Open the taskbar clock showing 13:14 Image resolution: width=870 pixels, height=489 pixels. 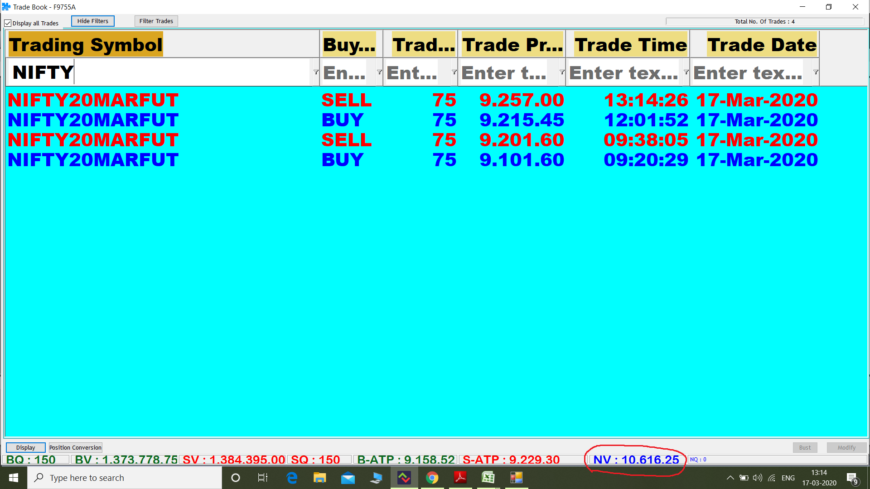click(x=819, y=478)
